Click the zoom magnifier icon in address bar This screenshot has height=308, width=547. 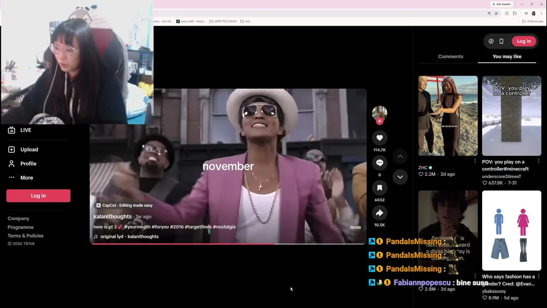[489, 13]
